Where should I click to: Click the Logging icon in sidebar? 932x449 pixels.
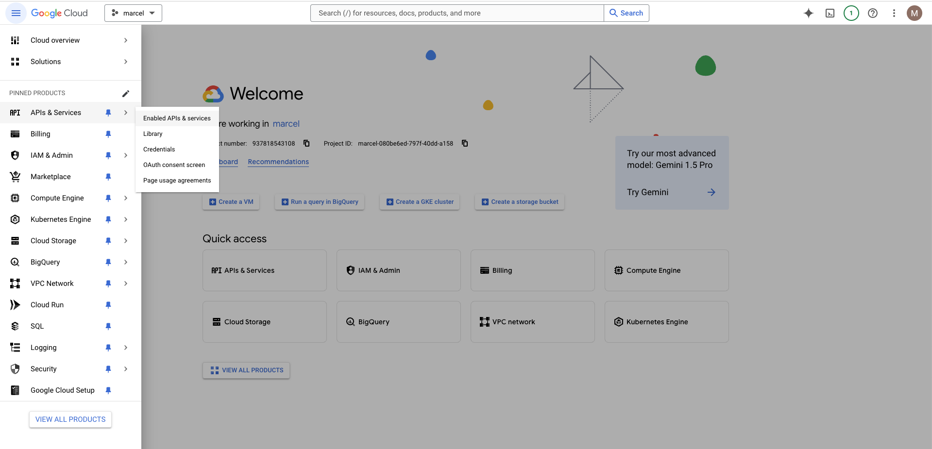click(15, 348)
